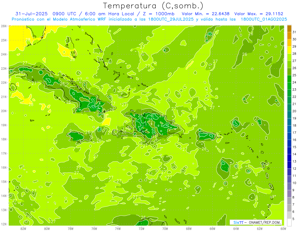The image size is (301, 232).
Task: Select the '1800UTC_01AGO2025' valid-until time
Action: (x=264, y=19)
